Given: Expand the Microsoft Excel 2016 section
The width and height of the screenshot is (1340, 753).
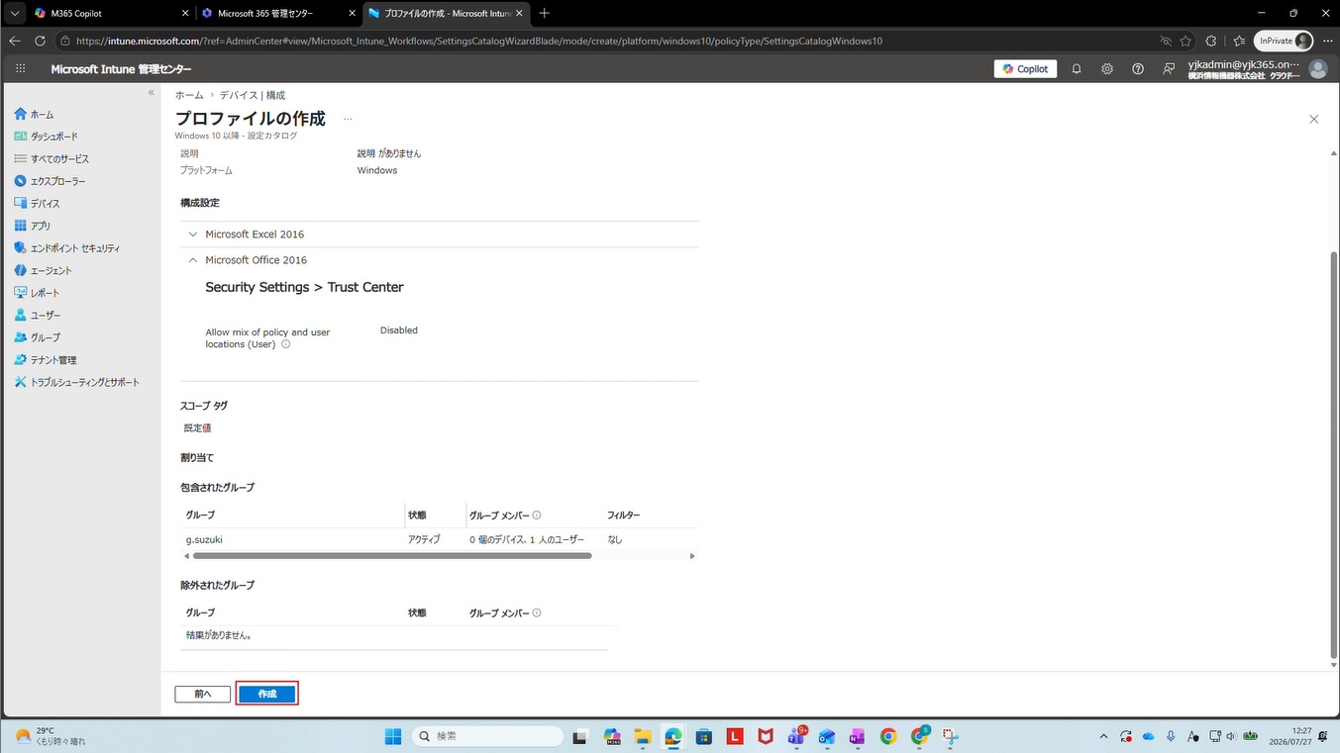Looking at the screenshot, I should coord(193,235).
